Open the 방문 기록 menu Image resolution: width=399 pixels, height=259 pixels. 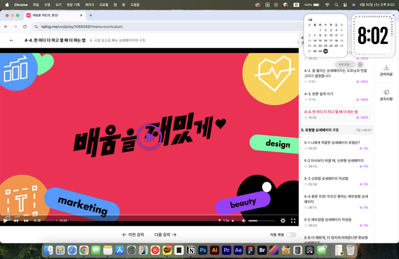point(73,5)
